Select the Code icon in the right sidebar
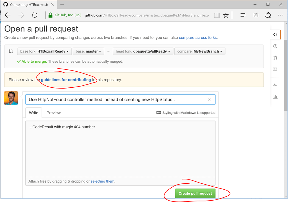This screenshot has height=202, width=288. click(x=275, y=34)
